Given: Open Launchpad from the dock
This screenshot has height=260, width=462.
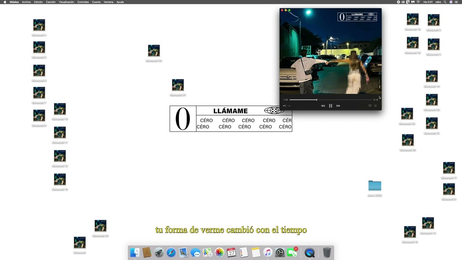Looking at the screenshot, I should [x=159, y=252].
